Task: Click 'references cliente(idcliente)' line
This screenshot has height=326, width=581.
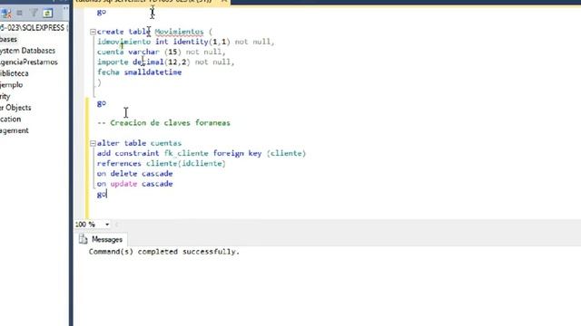Action: coord(162,163)
